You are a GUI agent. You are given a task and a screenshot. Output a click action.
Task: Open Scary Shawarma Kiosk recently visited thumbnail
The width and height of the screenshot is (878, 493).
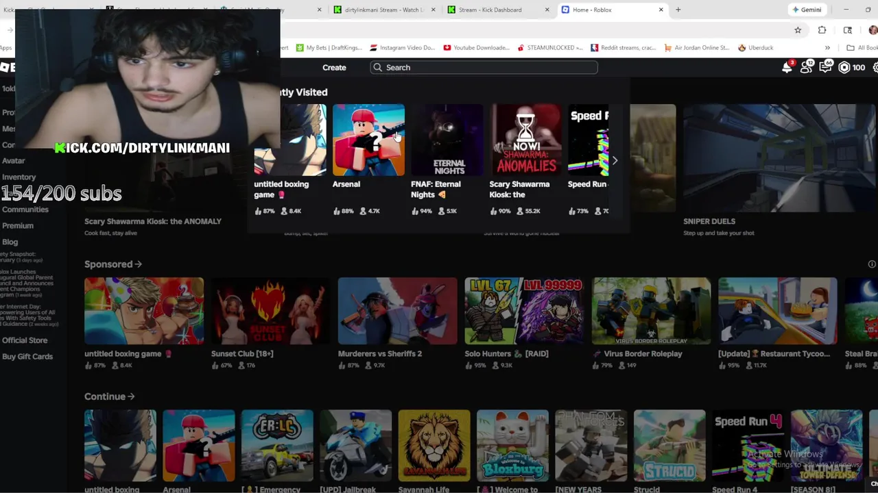tap(525, 140)
